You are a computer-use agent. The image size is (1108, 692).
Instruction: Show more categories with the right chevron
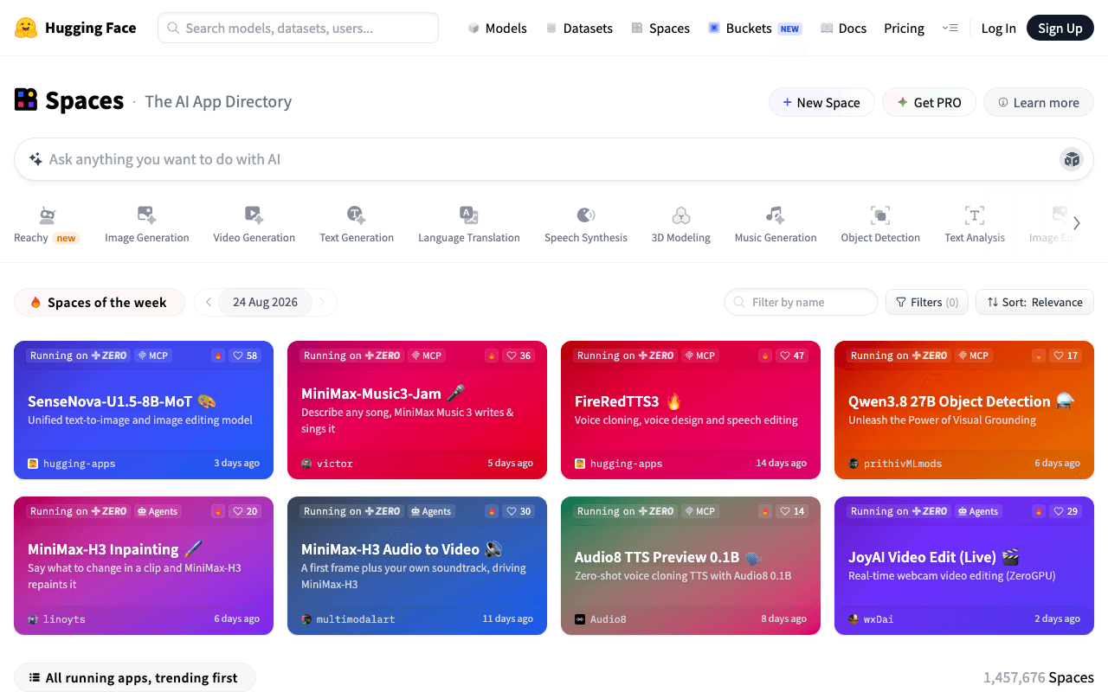point(1077,223)
